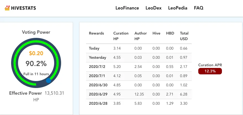The width and height of the screenshot is (243, 115).
Task: Open LeoPedia from the top nav
Action: click(178, 8)
